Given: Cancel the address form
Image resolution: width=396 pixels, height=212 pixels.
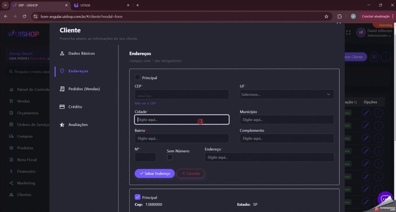Looking at the screenshot, I should (x=190, y=173).
